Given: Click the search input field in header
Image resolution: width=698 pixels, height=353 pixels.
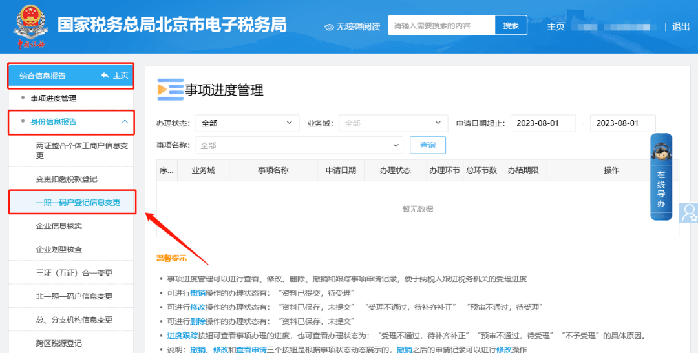Looking at the screenshot, I should (x=441, y=26).
